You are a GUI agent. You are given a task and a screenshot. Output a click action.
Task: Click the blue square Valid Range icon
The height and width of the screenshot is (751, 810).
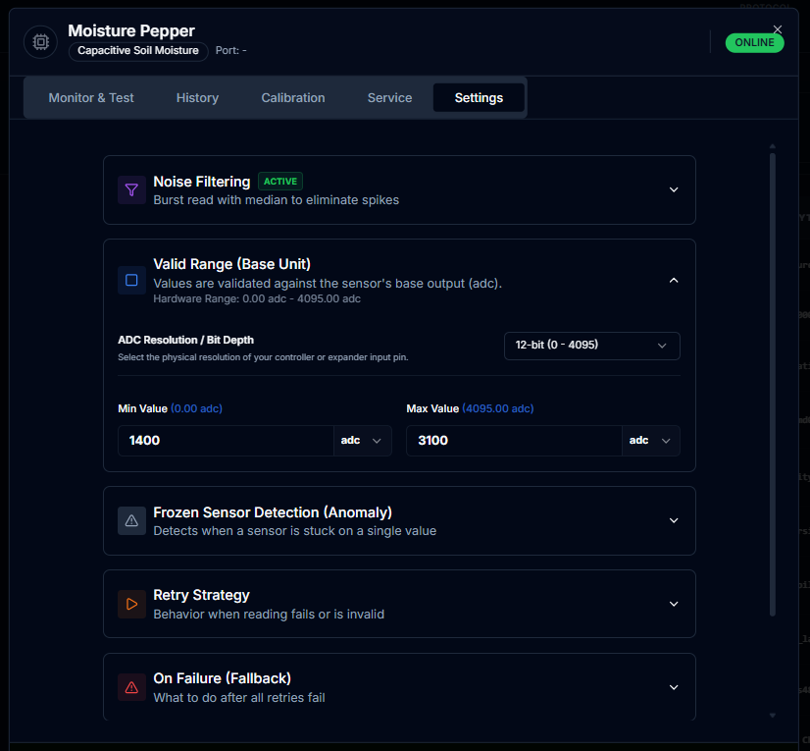[131, 280]
